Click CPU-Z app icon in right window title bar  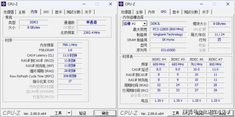121,4
